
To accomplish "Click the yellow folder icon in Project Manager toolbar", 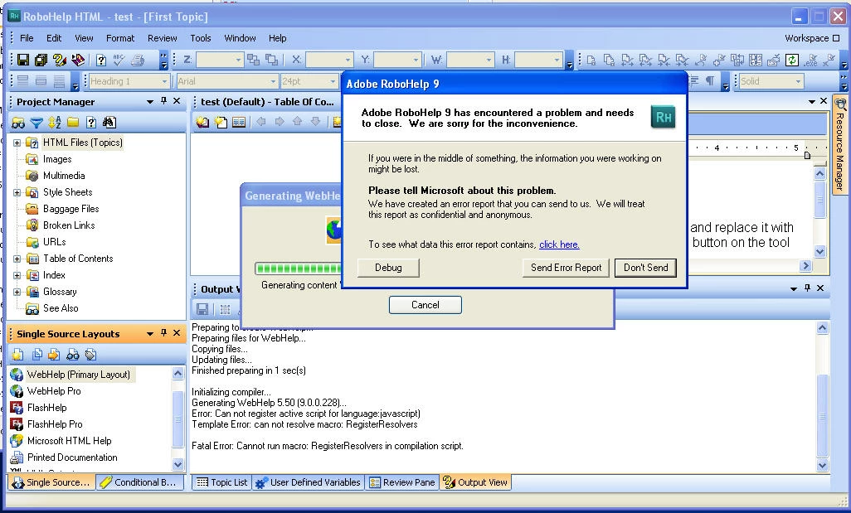I will [73, 123].
